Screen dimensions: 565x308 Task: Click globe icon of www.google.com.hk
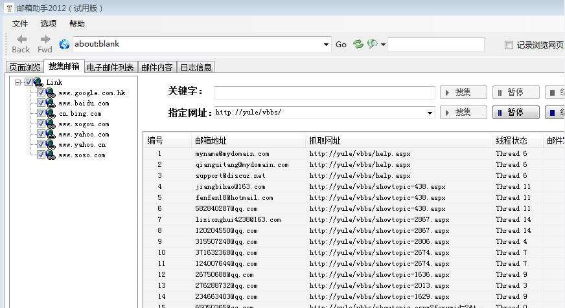[51, 93]
